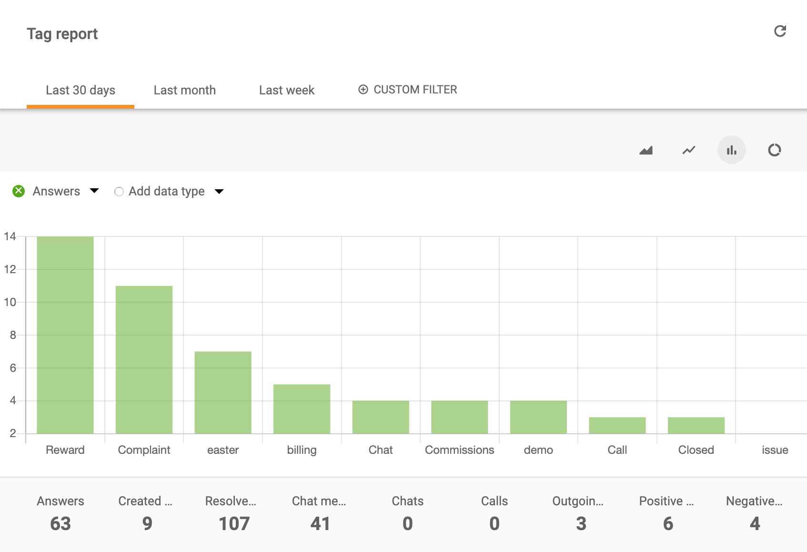Expand the Add data type dropdown

(219, 191)
